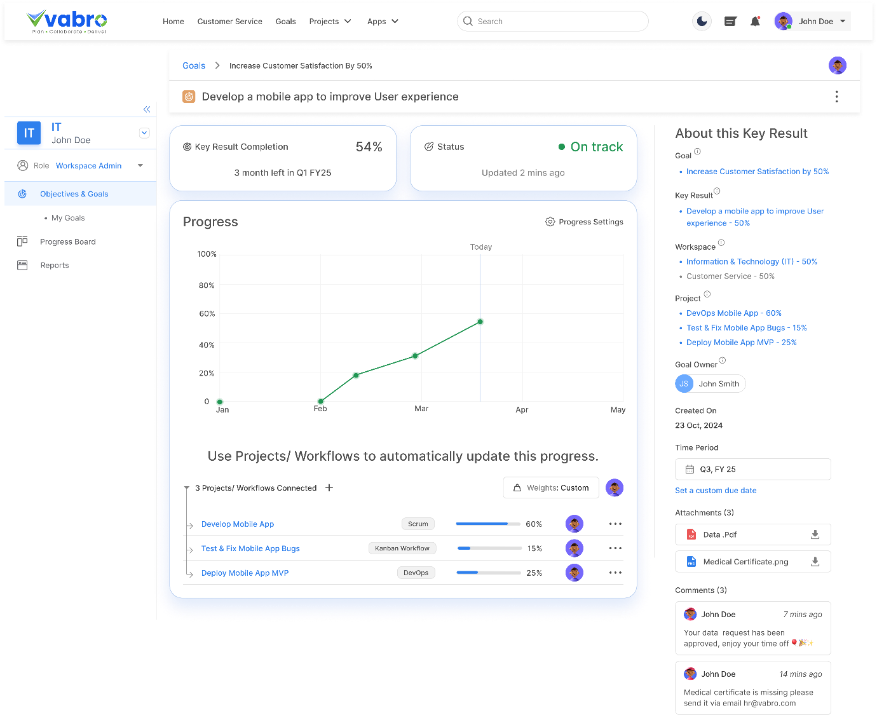877x715 pixels.
Task: Click the Vabro logo
Action: point(67,22)
